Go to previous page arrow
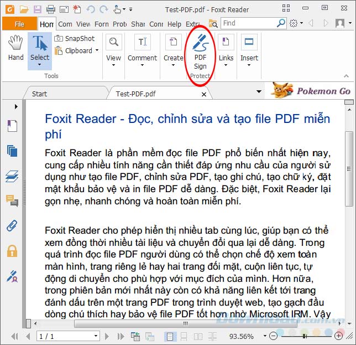This screenshot has width=356, height=345. tap(28, 336)
